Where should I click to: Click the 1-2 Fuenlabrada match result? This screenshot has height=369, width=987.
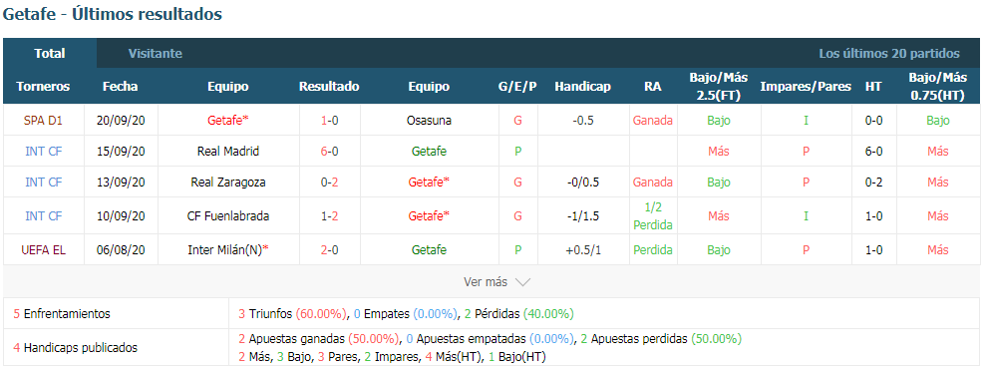click(329, 216)
